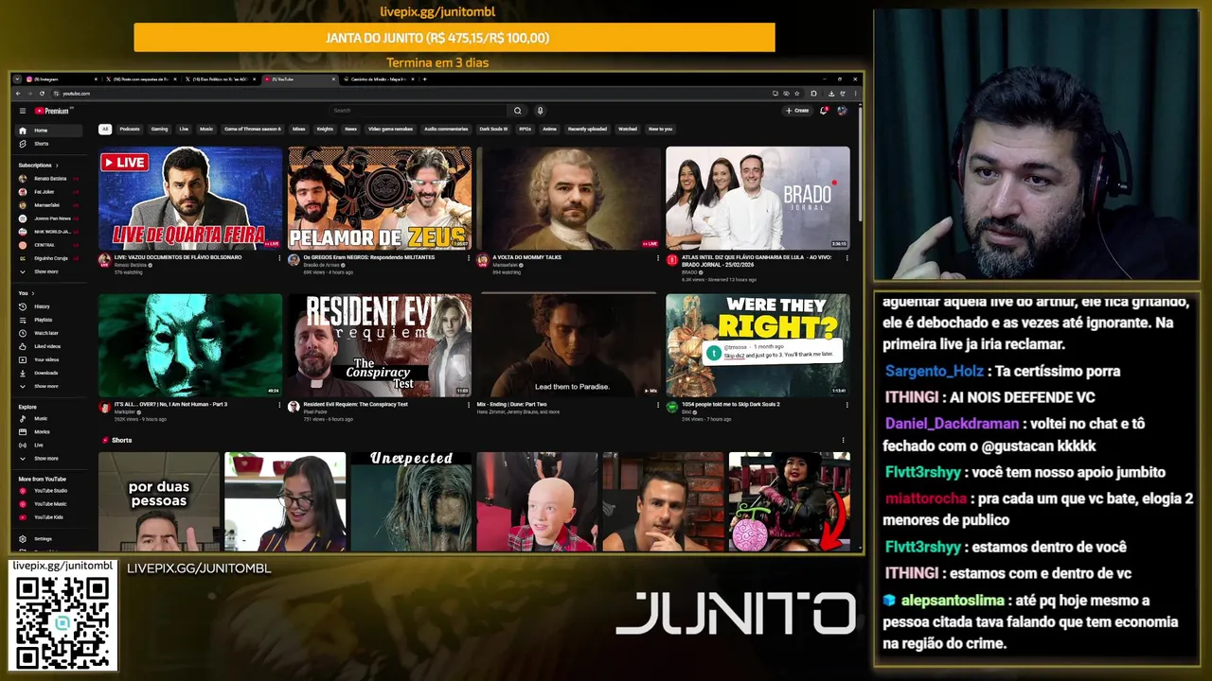Screen dimensions: 1212x681
Task: Select the Dark Souls III filter chip
Action: point(493,129)
